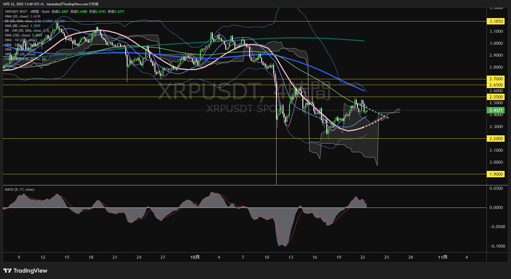The height and width of the screenshot is (279, 511).
Task: Click the 11月 marker on the time axis
Action: [442, 257]
